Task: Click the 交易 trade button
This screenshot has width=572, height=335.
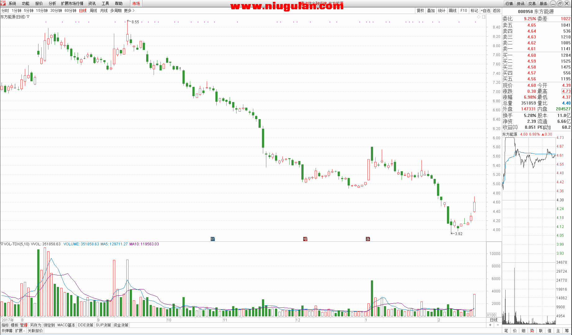Action: (532, 3)
